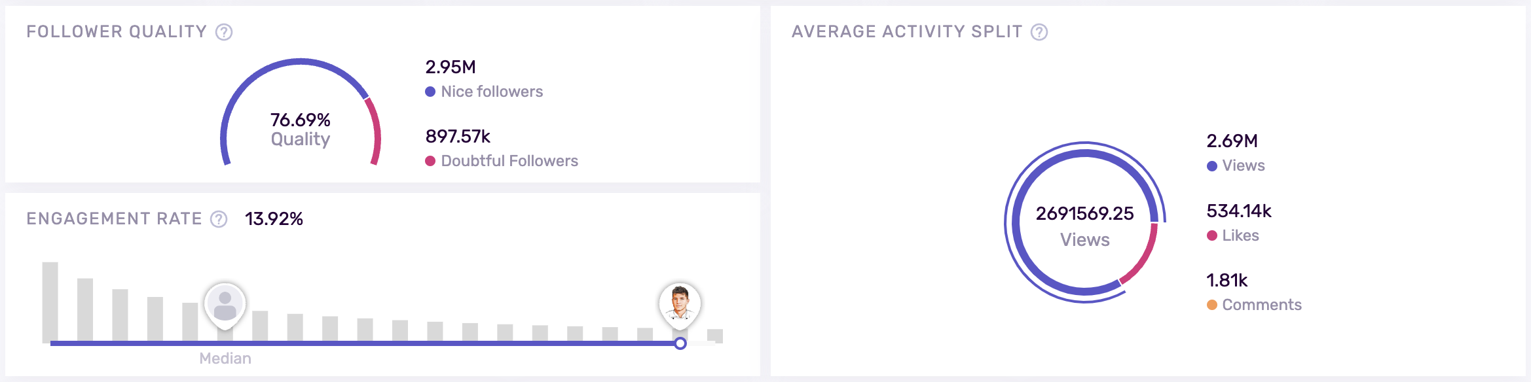The height and width of the screenshot is (382, 1531).
Task: Toggle the Doubtful Followers legend indicator
Action: (430, 161)
